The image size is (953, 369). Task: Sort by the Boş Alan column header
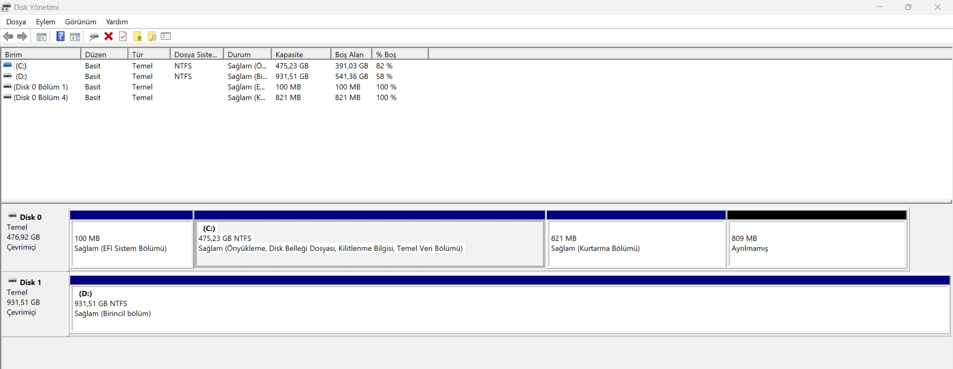pyautogui.click(x=351, y=54)
